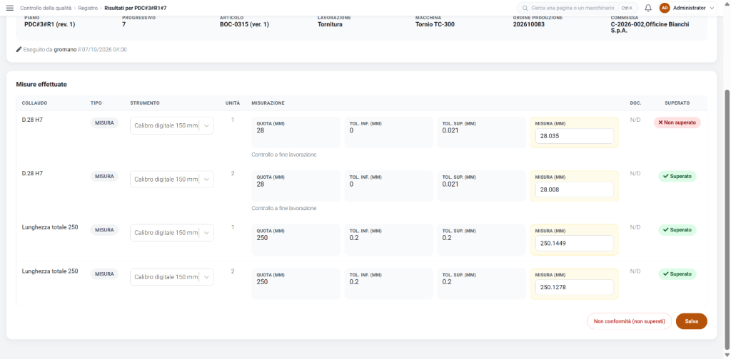The width and height of the screenshot is (731, 359).
Task: Edit measure field containing 250.1278
Action: (574, 287)
